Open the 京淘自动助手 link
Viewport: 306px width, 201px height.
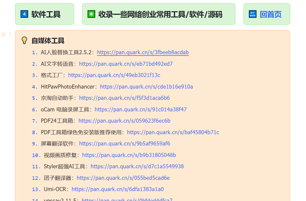tap(124, 98)
